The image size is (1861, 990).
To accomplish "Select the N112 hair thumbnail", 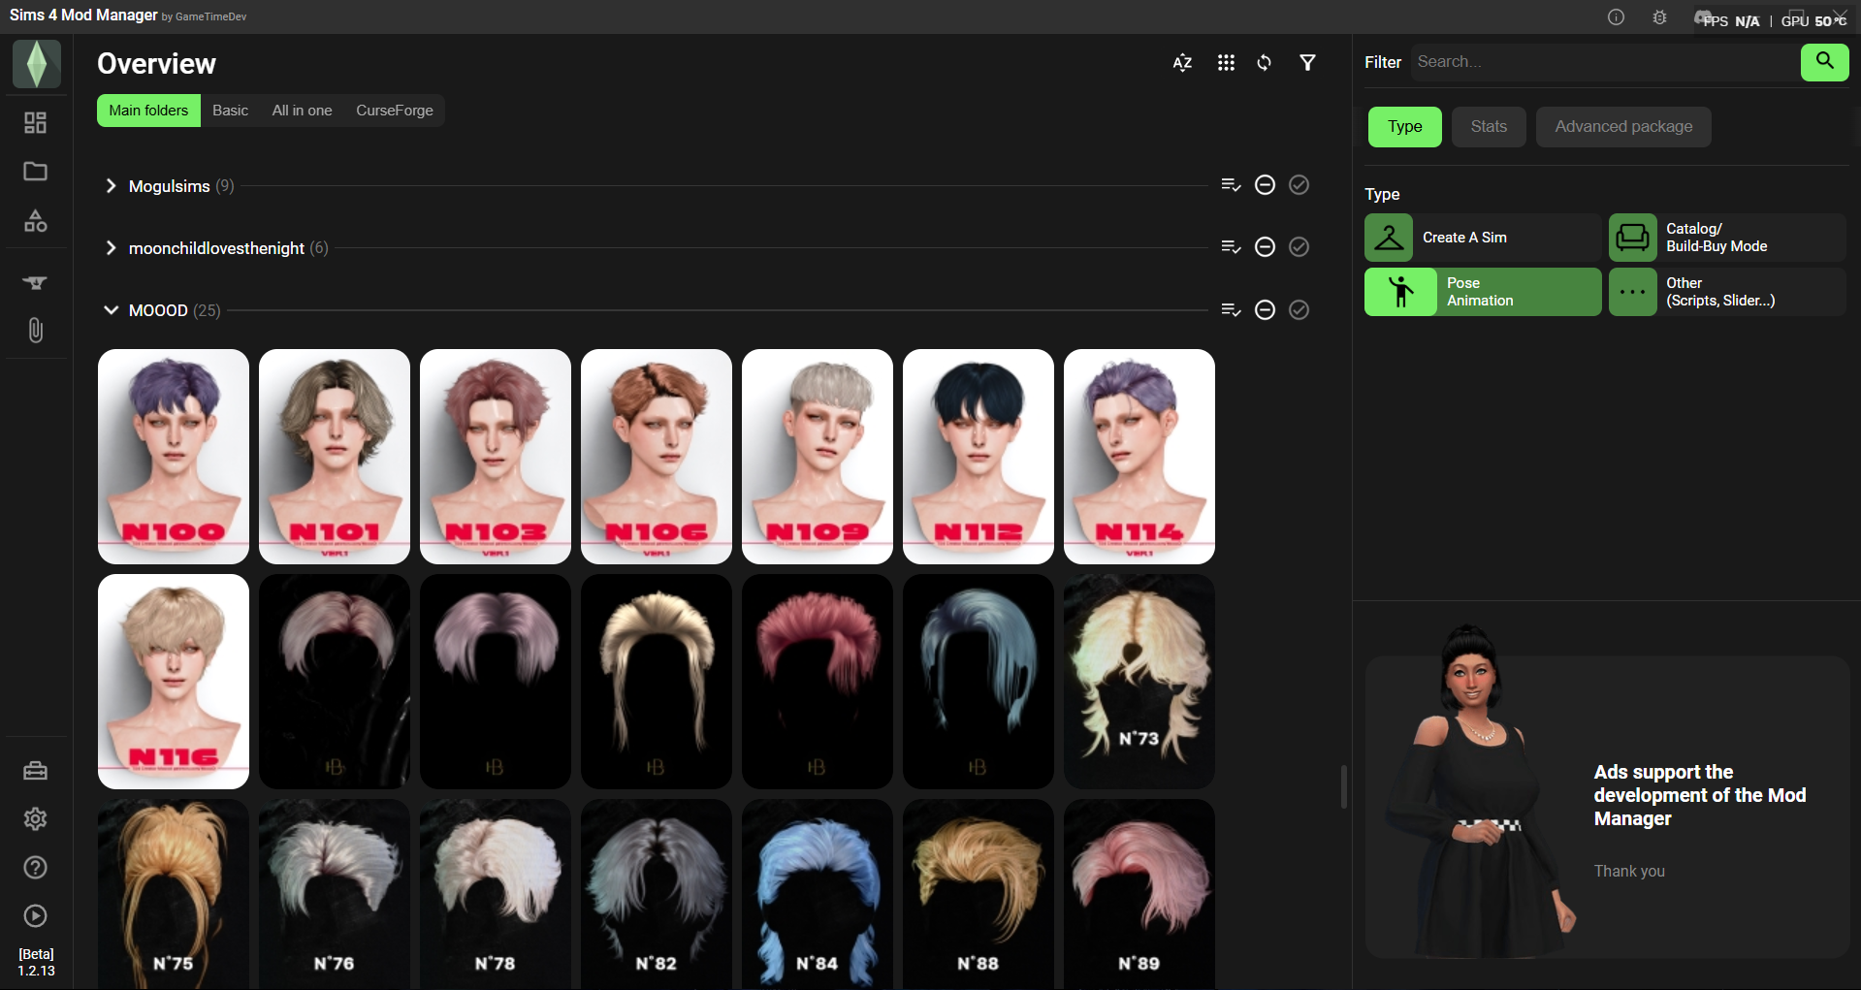I will [979, 457].
